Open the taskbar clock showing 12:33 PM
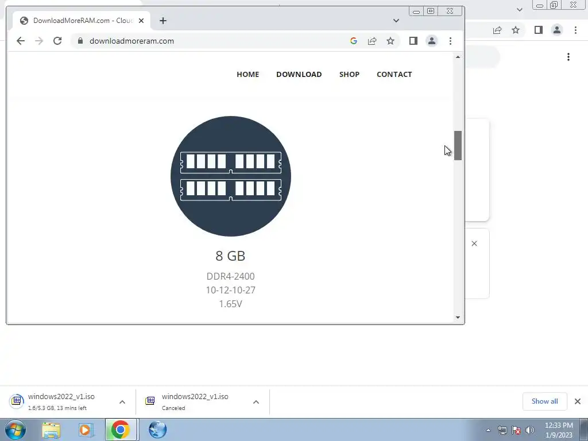 (x=559, y=430)
